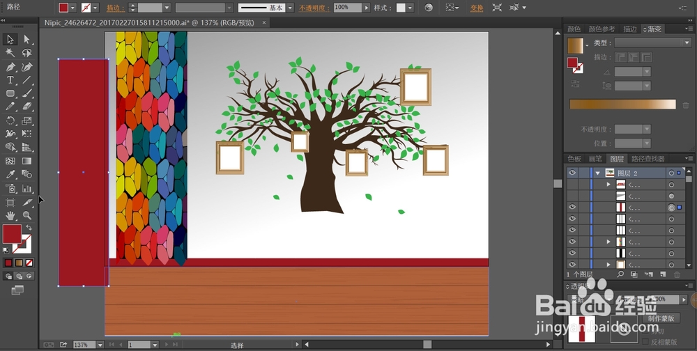Select the Eraser tool
This screenshot has height=351, width=697.
click(26, 107)
